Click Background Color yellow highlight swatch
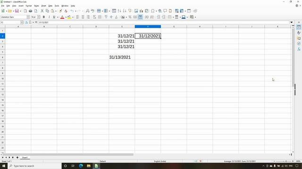 [x=69, y=17]
